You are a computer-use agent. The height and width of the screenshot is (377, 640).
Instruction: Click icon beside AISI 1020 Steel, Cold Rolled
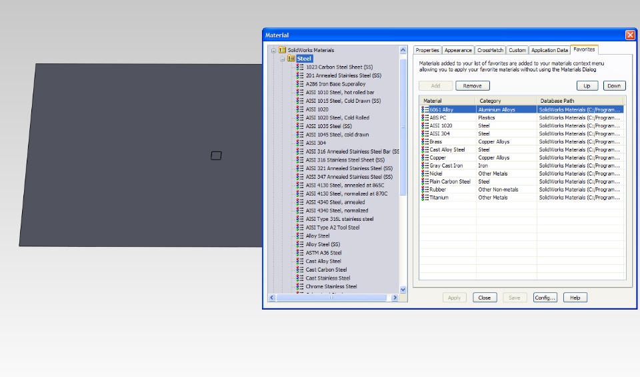(300, 117)
